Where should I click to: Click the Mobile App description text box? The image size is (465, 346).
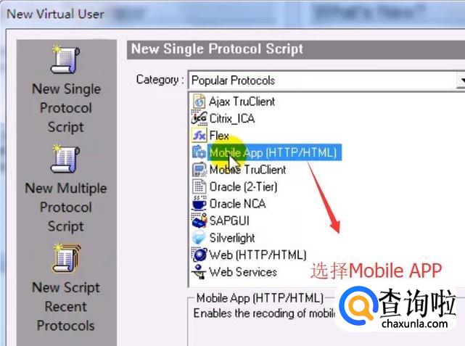pos(326,321)
